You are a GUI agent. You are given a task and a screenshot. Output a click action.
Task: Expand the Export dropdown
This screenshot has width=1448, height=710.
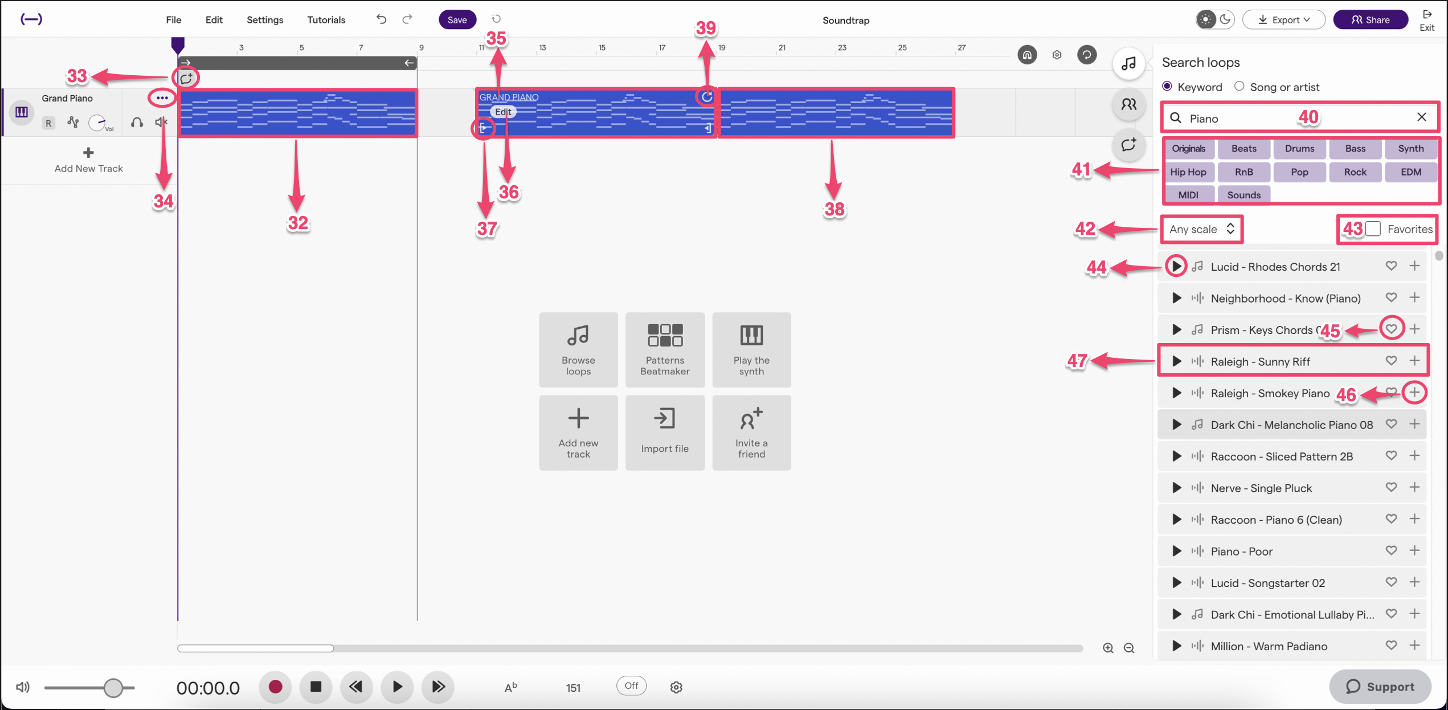click(1283, 19)
